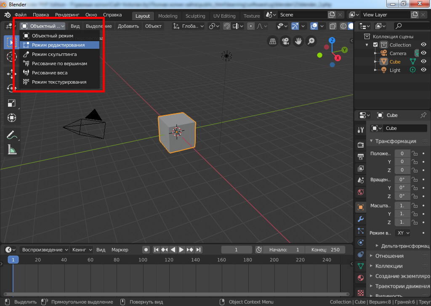This screenshot has width=431, height=306.
Task: Hide the Cube in the outliner
Action: tap(424, 62)
